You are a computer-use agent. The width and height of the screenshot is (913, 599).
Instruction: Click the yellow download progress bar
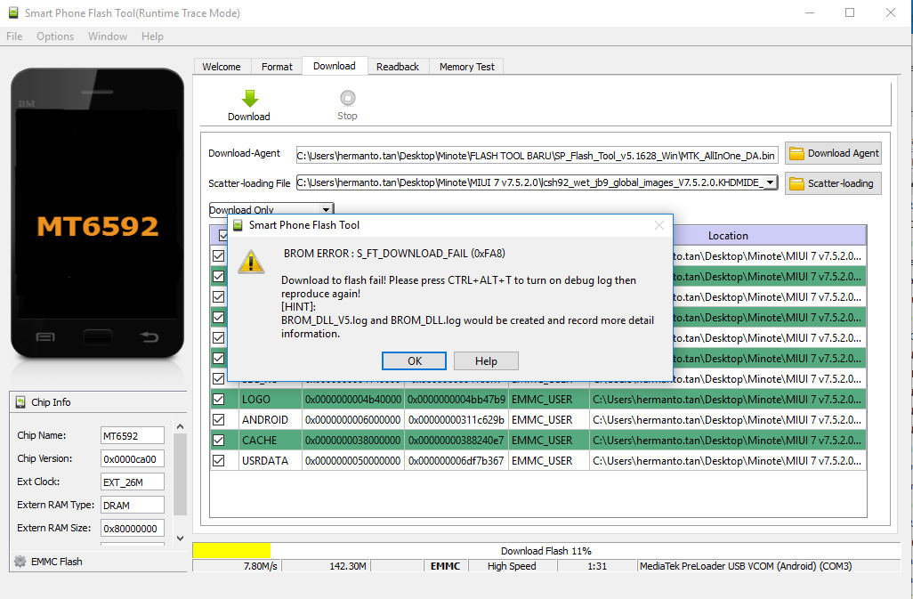coord(231,551)
